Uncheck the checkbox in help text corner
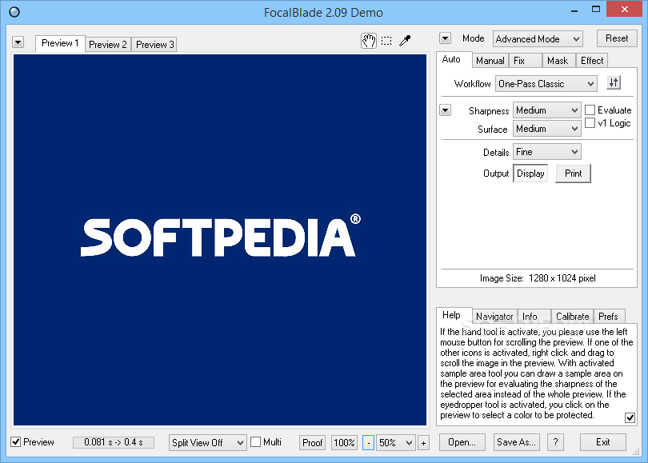This screenshot has width=648, height=463. pos(630,417)
